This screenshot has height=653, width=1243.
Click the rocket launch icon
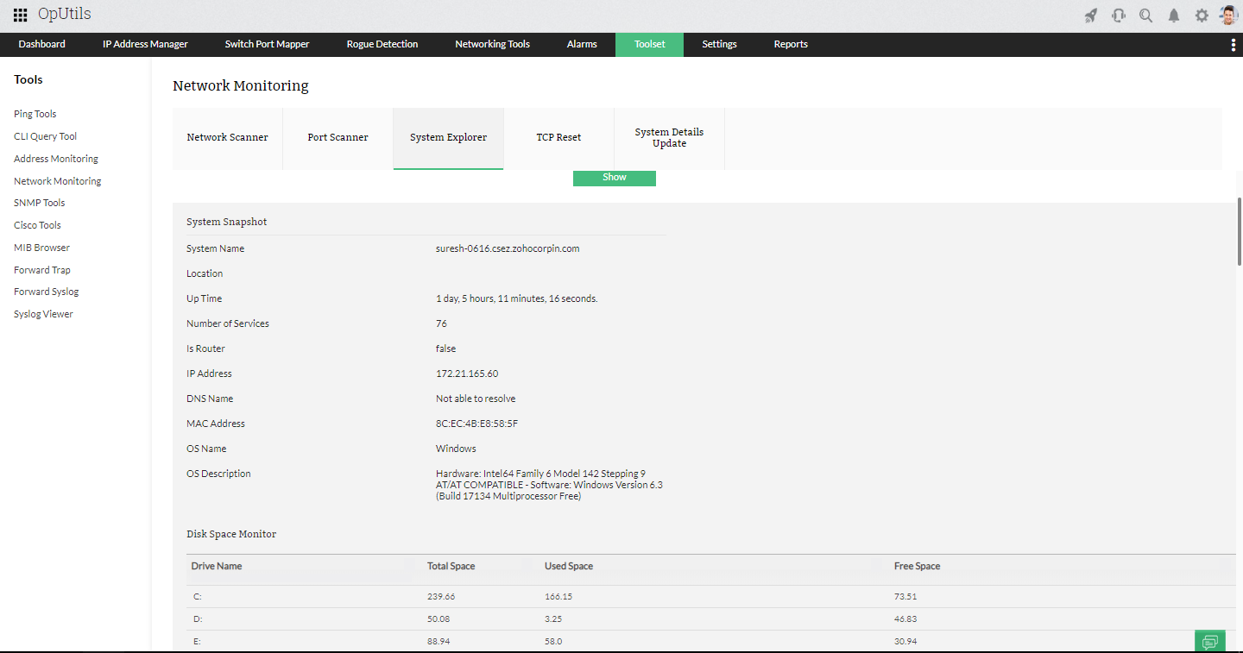[1090, 15]
